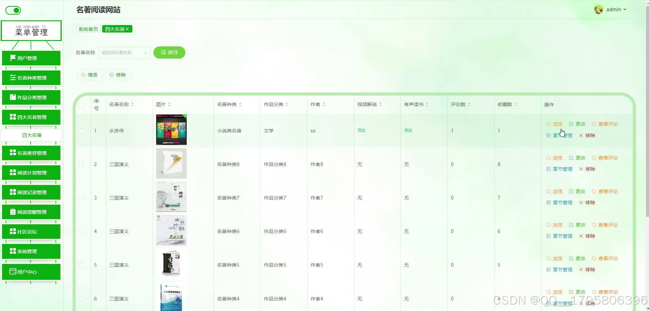
Task: Click 更改 in row 4
Action: click(577, 225)
